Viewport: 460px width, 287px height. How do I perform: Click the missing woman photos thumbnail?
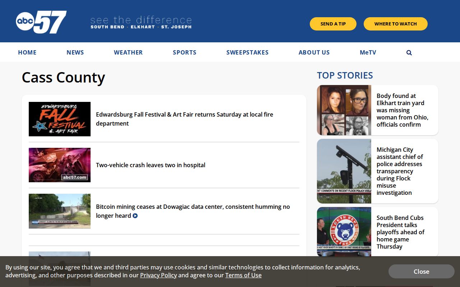(344, 110)
